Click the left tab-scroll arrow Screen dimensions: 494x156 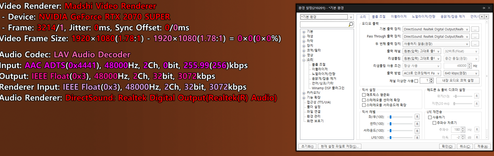pyautogui.click(x=482, y=16)
